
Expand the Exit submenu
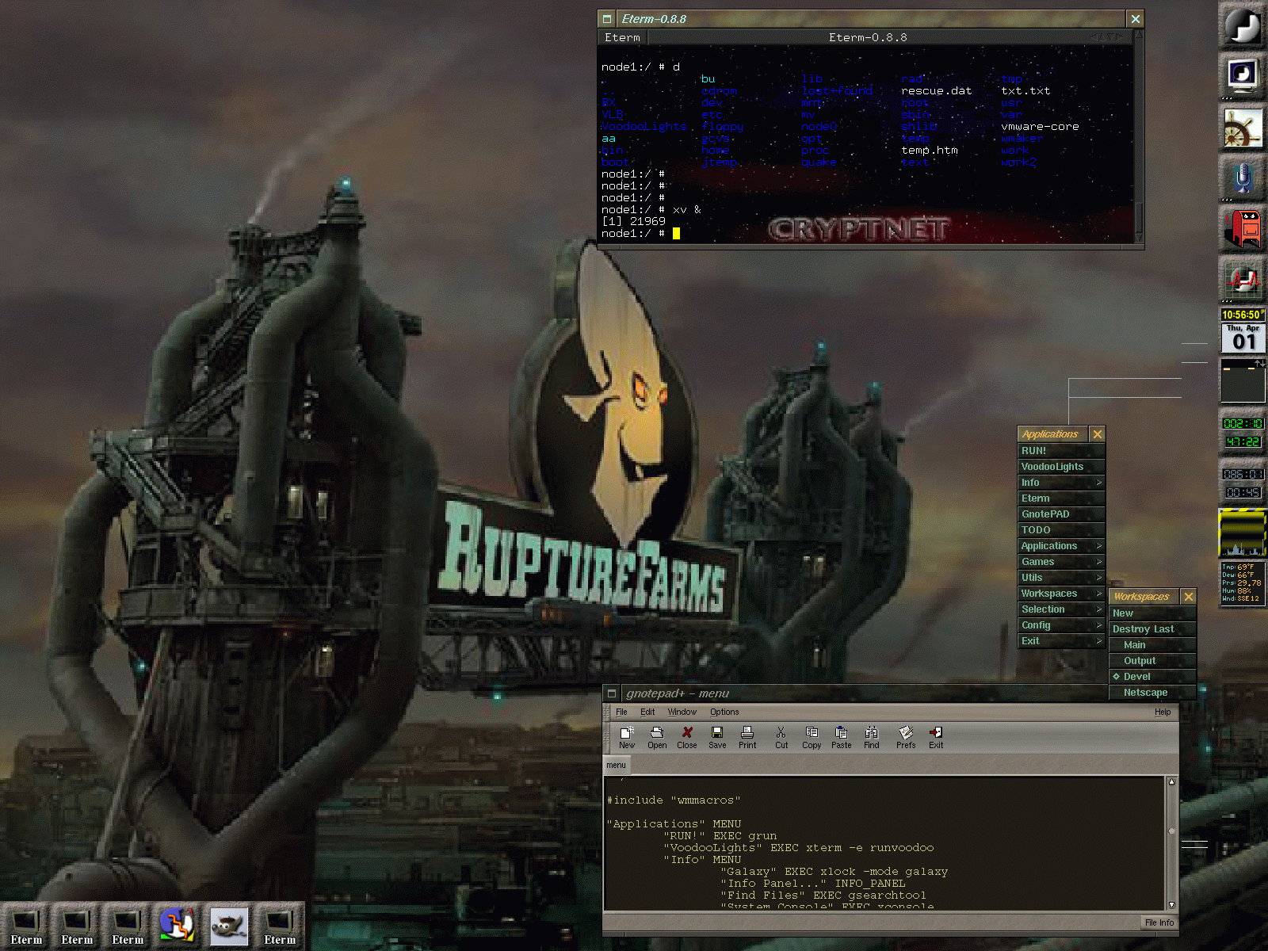[x=1061, y=641]
